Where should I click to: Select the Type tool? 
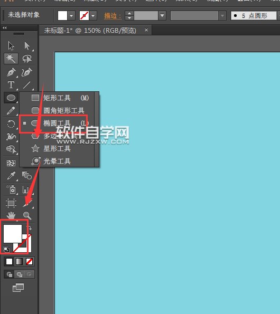(x=11, y=85)
